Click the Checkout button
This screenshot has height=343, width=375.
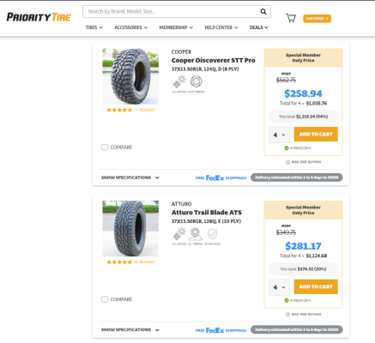(x=317, y=18)
